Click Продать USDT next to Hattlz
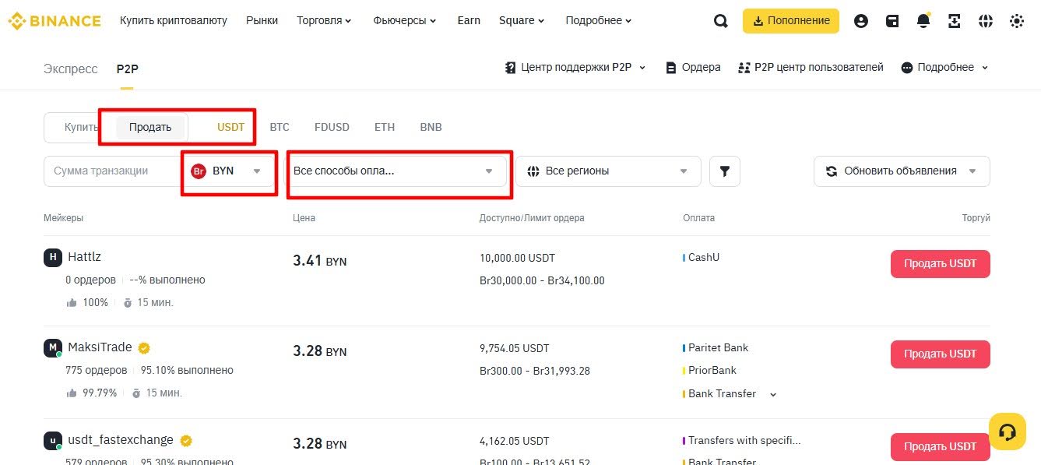 940,263
